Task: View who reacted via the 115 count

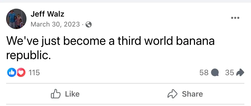Action: point(34,73)
